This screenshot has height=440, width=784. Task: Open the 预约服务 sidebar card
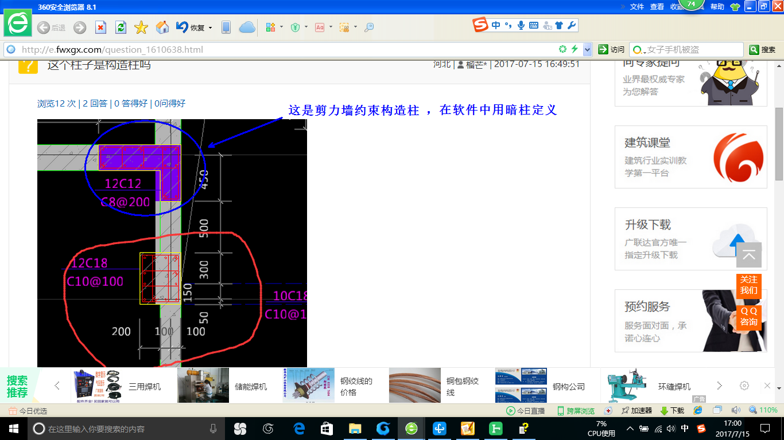pos(691,321)
